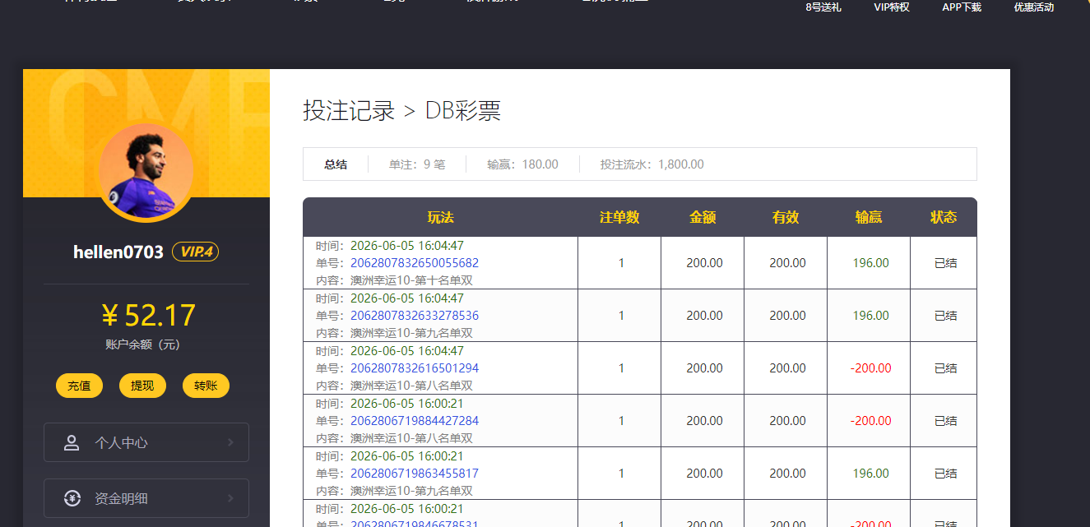The image size is (1090, 527).
Task: Click the 总结 summary label
Action: [x=336, y=164]
